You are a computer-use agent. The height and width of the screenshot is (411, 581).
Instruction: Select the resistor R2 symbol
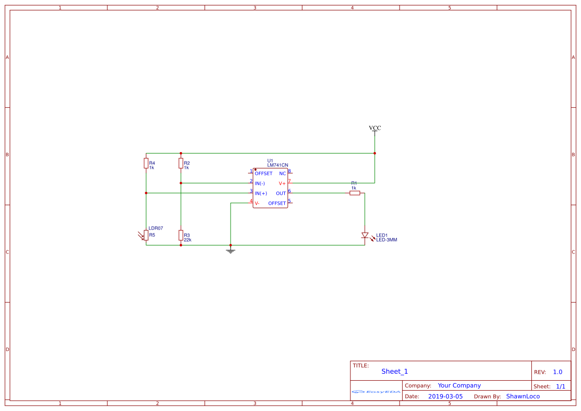180,164
